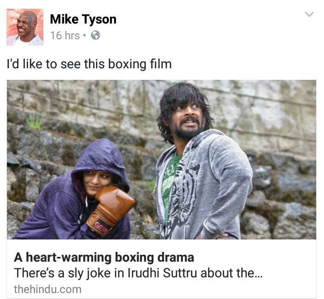This screenshot has width=324, height=299.
Task: Open the article preview photo
Action: 162,160
